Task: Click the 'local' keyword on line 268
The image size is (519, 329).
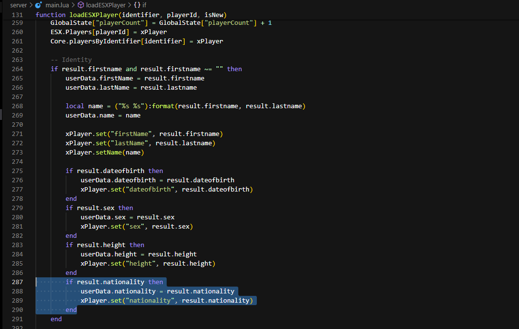Action: [x=75, y=106]
